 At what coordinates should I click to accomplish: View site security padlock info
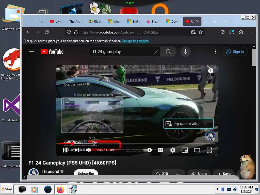[x=76, y=32]
